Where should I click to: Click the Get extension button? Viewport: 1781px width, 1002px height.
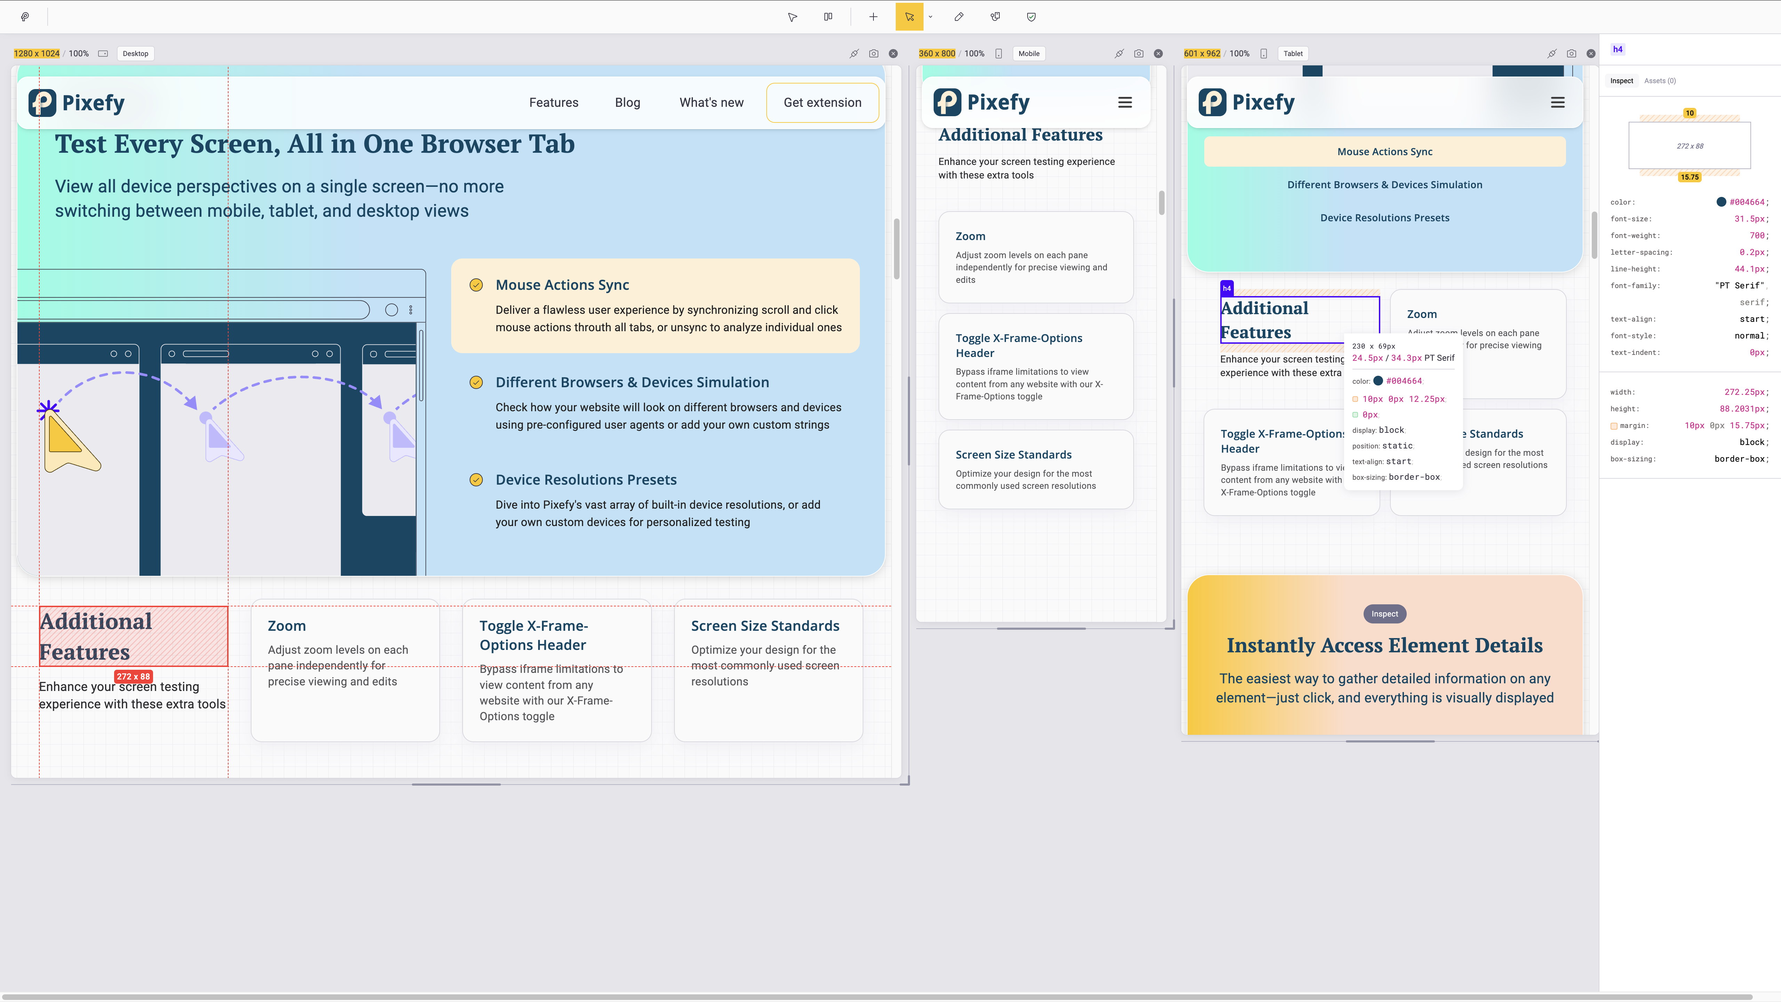point(823,102)
